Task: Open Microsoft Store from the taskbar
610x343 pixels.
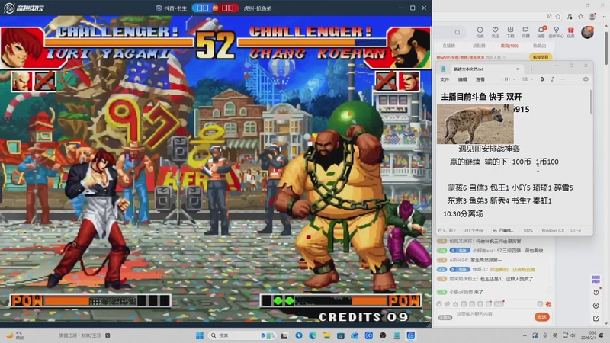Action: tap(341, 335)
